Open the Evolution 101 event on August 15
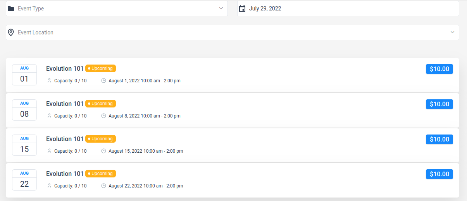The image size is (467, 201). point(65,139)
